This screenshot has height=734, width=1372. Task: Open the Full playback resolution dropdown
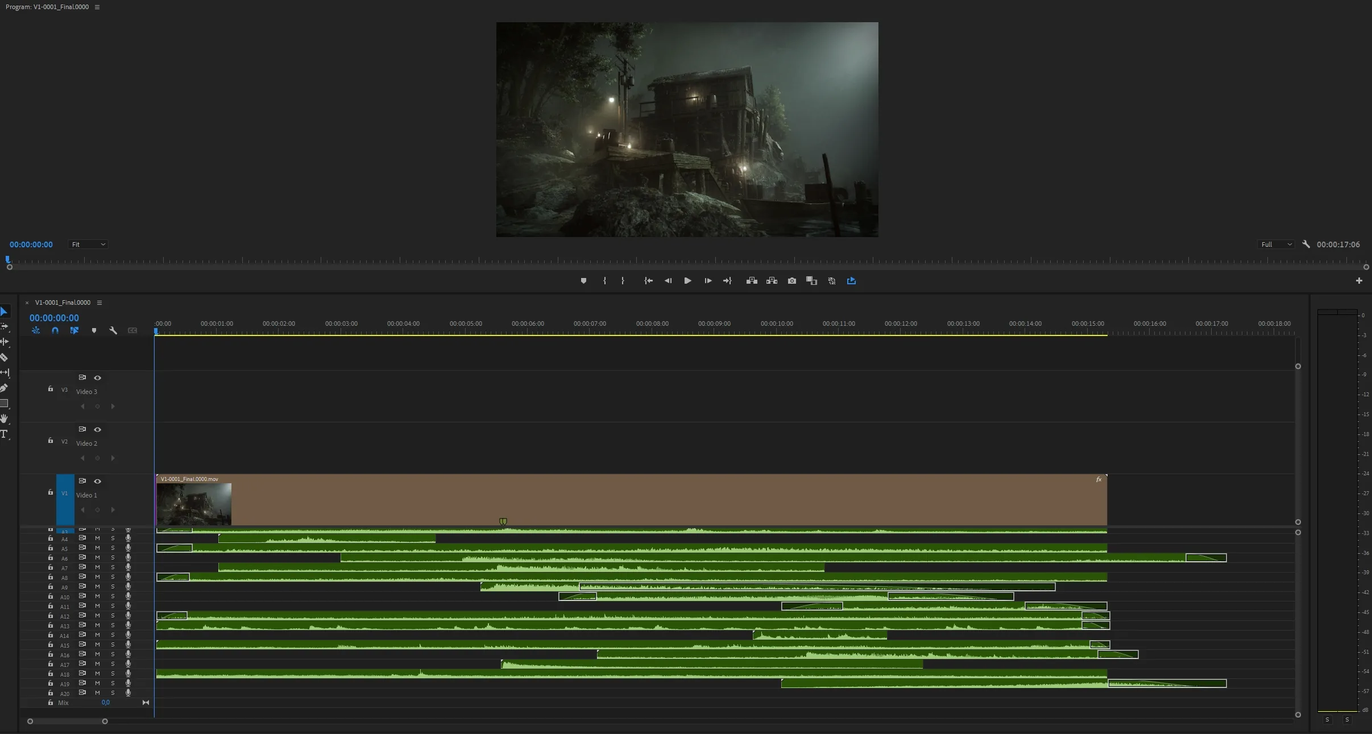(1276, 244)
